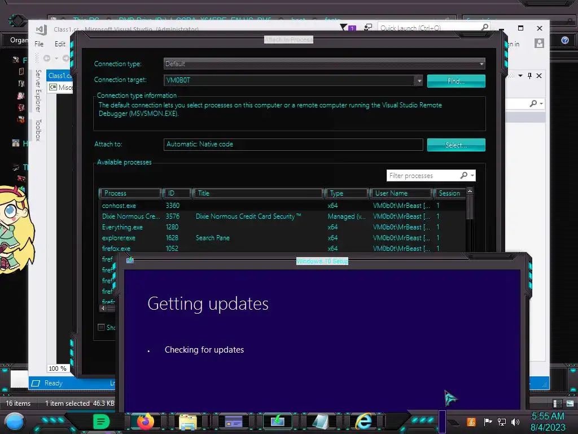Click the Quick Launch search magnifier
This screenshot has height=434, width=578.
pos(485,27)
